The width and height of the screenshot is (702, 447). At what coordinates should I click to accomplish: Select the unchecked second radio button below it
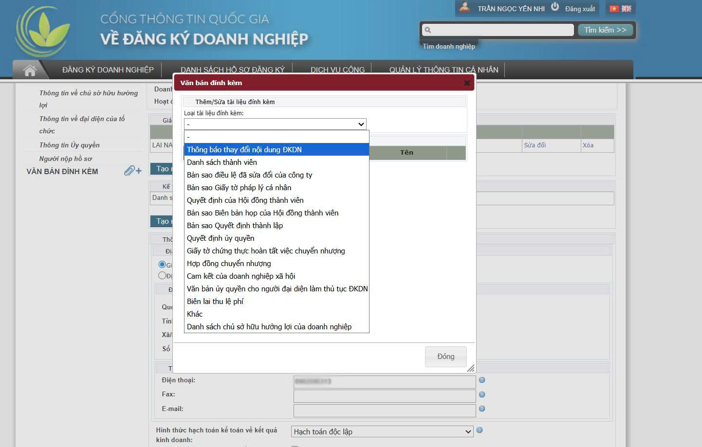[x=162, y=275]
